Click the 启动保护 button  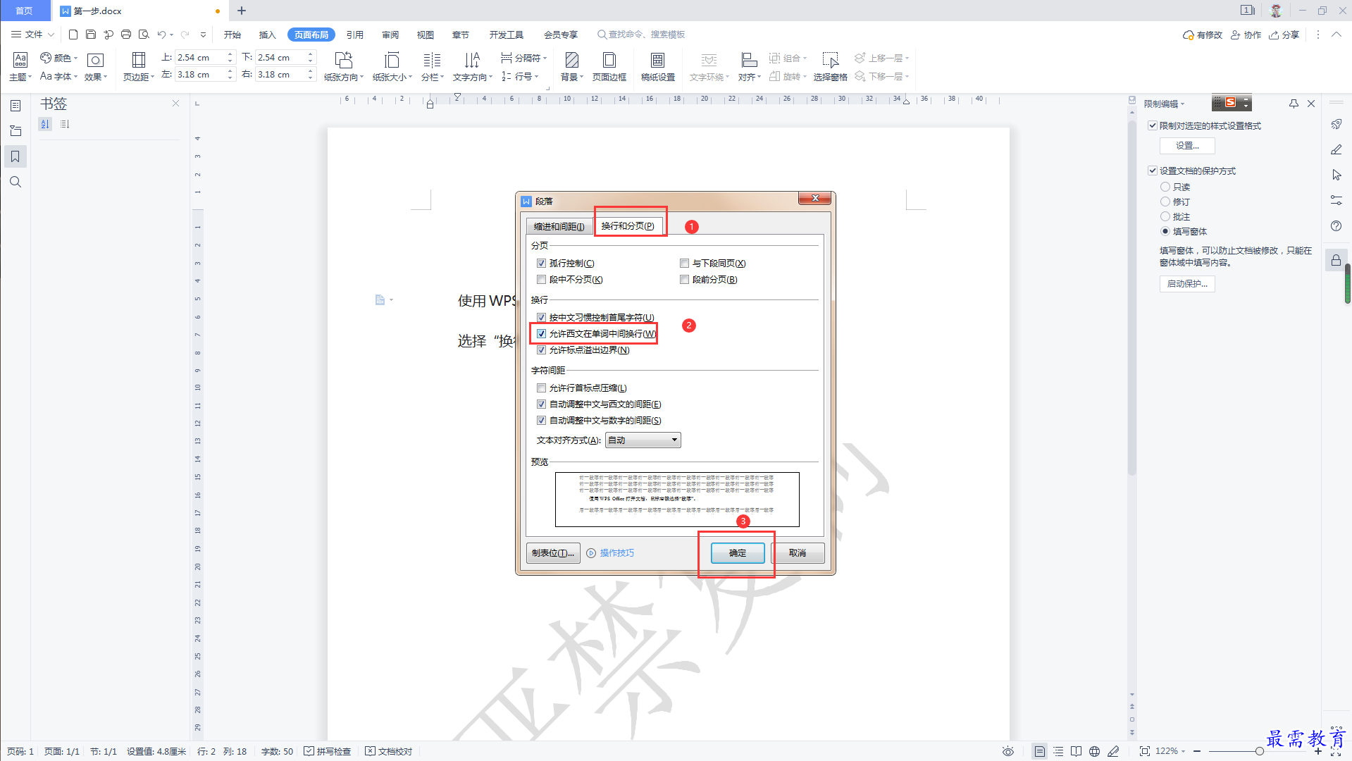click(x=1187, y=283)
